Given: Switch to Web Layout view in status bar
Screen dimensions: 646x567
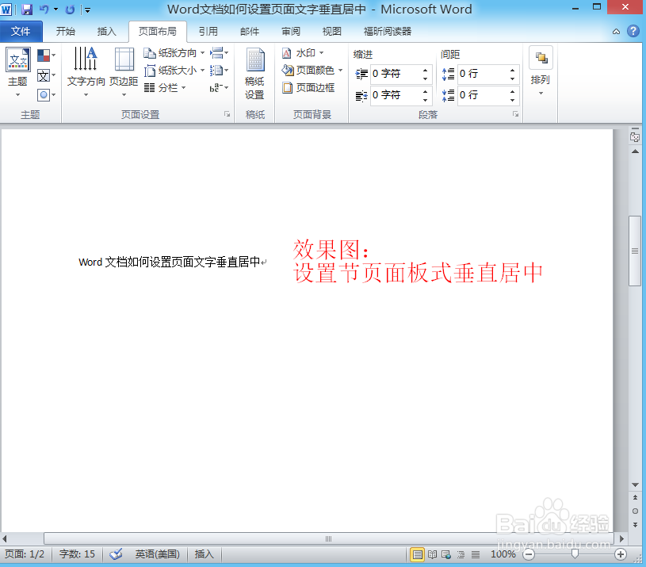Looking at the screenshot, I should point(446,554).
